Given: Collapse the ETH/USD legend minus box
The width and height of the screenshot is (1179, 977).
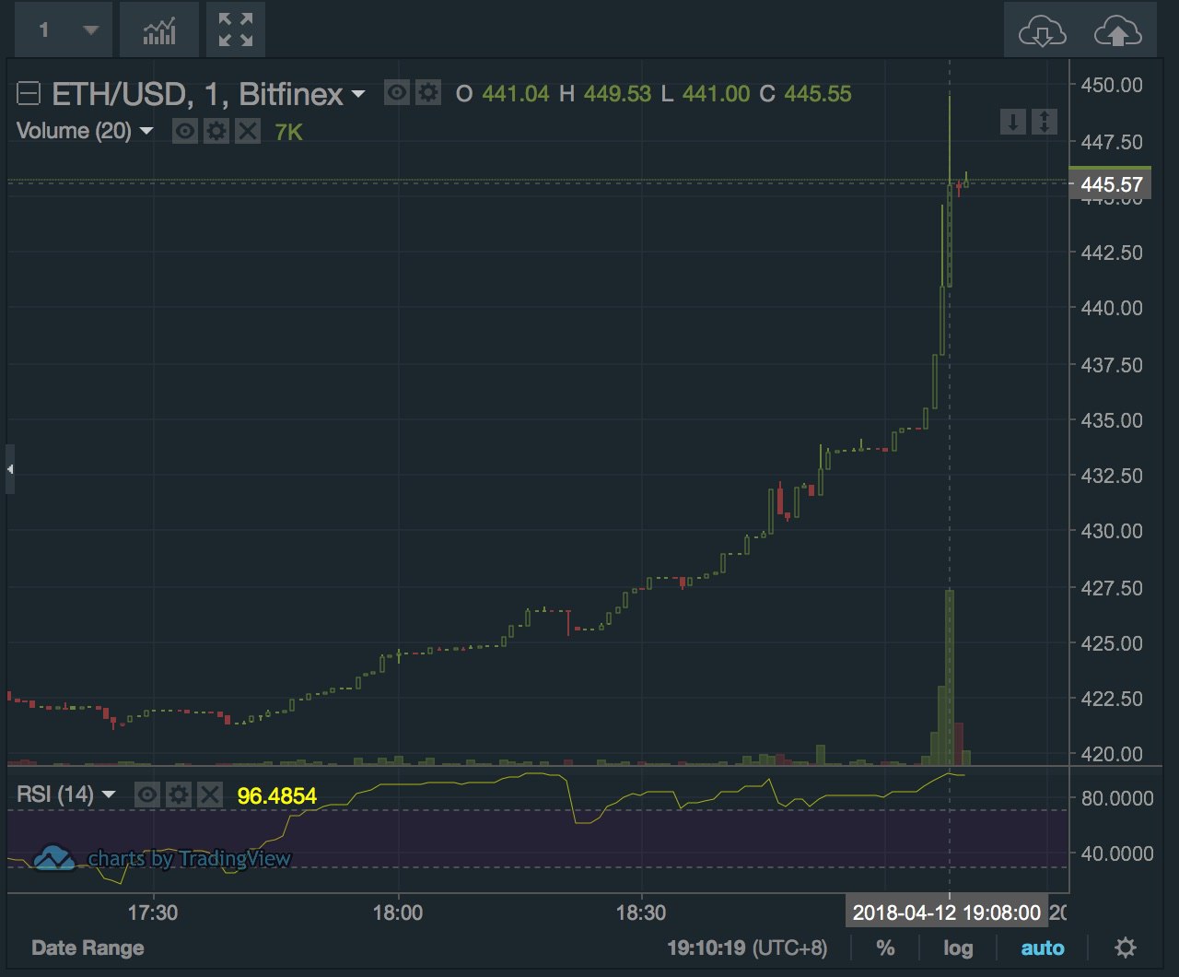Looking at the screenshot, I should [29, 93].
